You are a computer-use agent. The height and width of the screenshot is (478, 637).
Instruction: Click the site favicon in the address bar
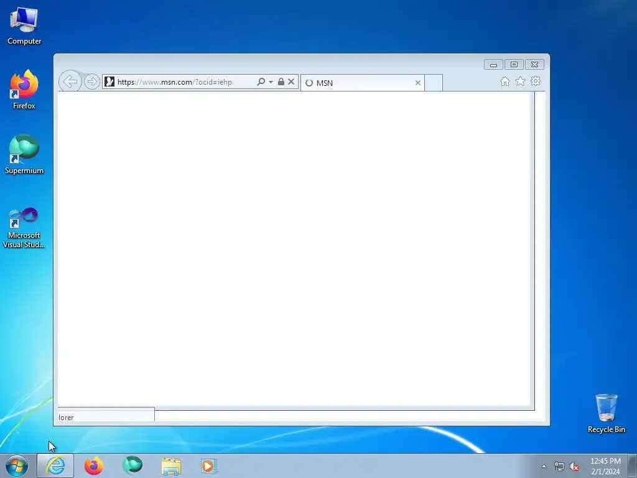pyautogui.click(x=109, y=82)
